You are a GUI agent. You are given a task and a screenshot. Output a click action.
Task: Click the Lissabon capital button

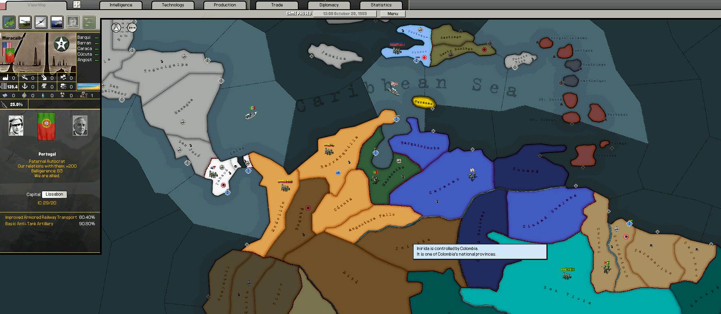[x=54, y=194]
